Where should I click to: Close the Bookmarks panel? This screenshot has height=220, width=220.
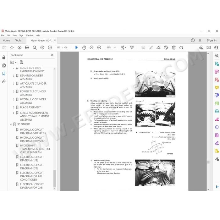52,55
